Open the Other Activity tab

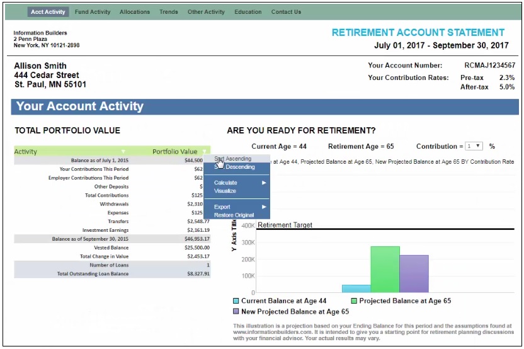pyautogui.click(x=206, y=12)
